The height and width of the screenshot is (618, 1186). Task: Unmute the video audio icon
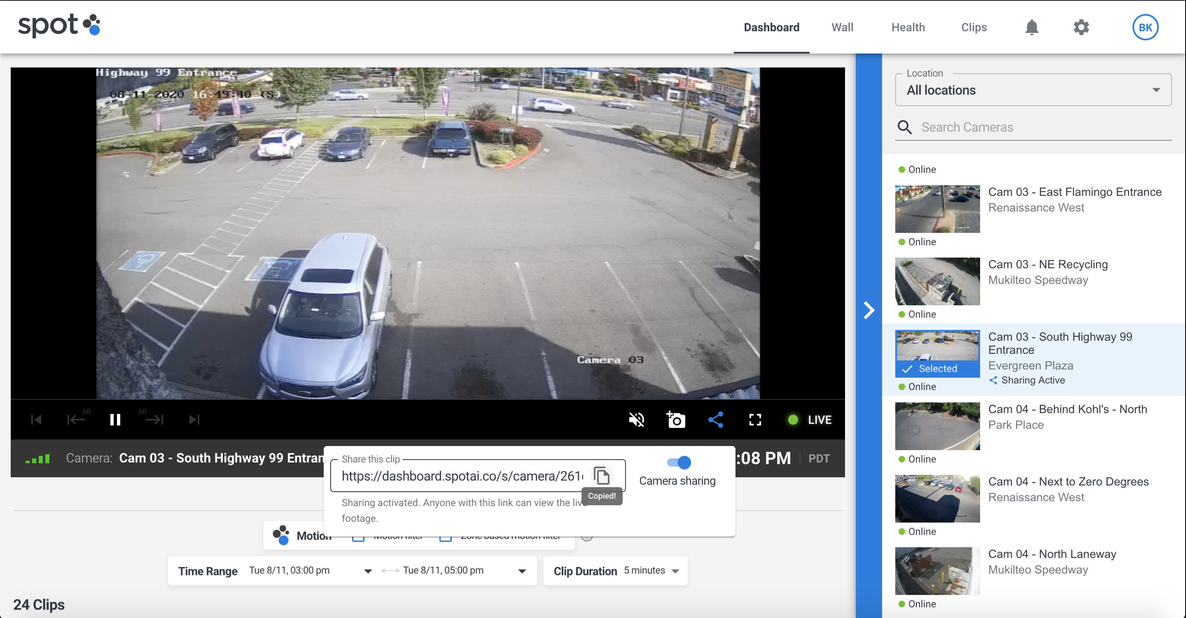tap(636, 419)
